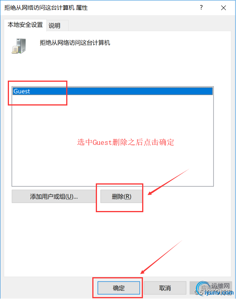Cancel using the 取消 button
236x299 pixels.
pos(165,288)
